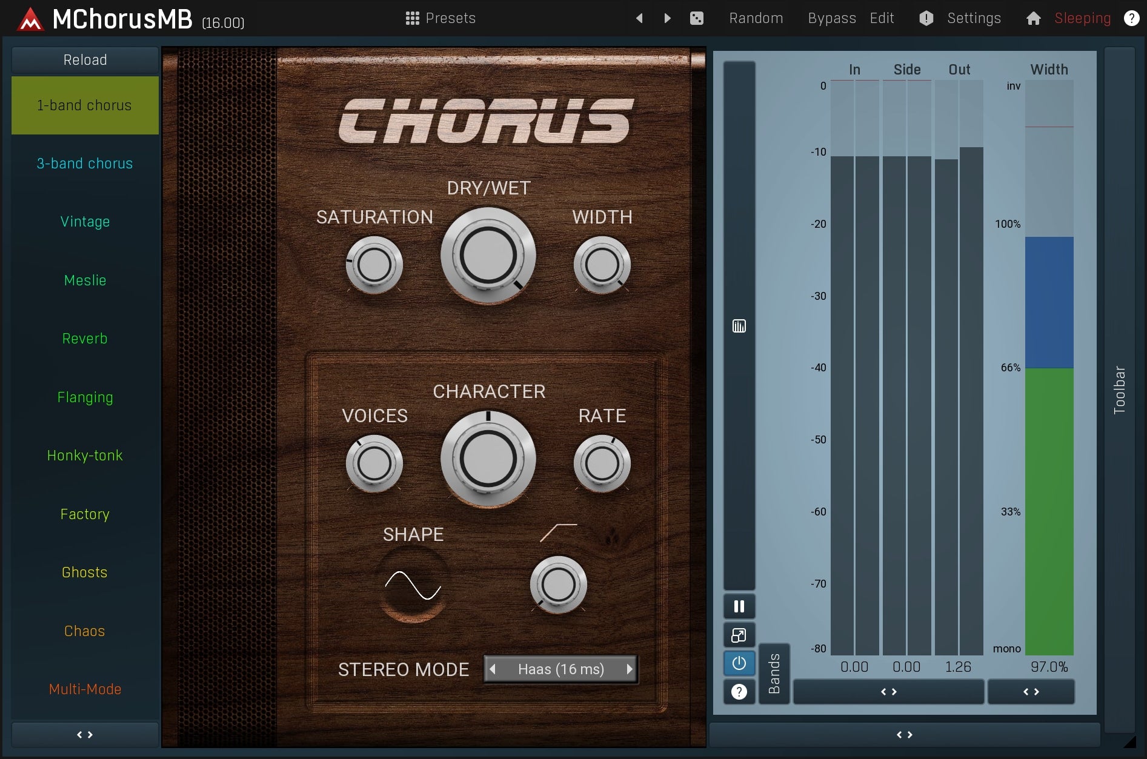Turn the DRY/WET knob
The width and height of the screenshot is (1147, 759).
pos(488,255)
